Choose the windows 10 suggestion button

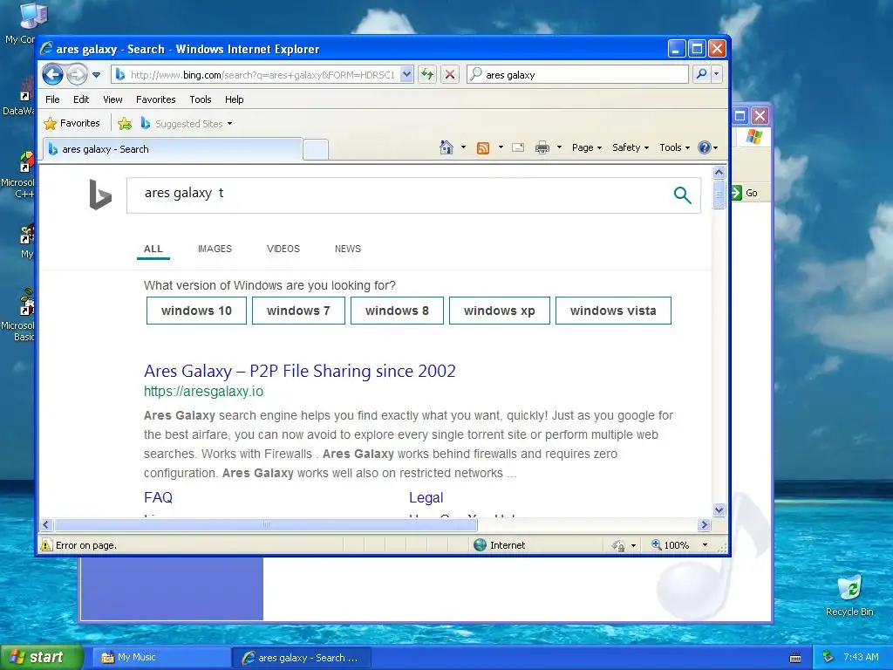tap(196, 311)
